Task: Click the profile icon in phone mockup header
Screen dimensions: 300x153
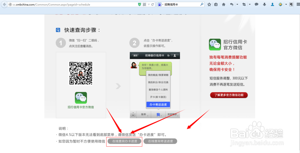Action: [175, 56]
